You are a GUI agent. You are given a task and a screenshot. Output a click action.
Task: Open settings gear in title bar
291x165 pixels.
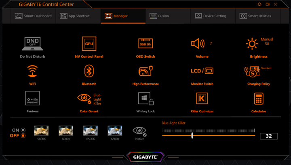259,4
